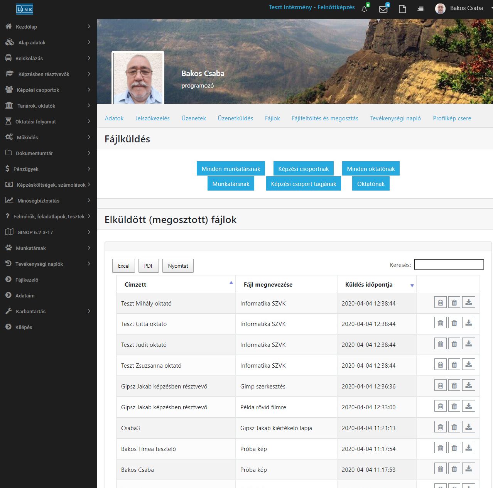The image size is (493, 488).
Task: Expand the Oktatási folyamat chevron
Action: click(89, 121)
